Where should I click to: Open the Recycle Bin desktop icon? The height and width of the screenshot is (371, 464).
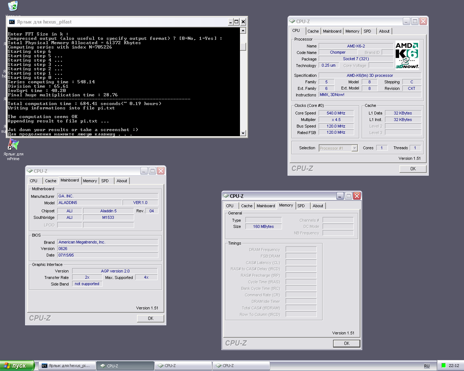(13, 6)
